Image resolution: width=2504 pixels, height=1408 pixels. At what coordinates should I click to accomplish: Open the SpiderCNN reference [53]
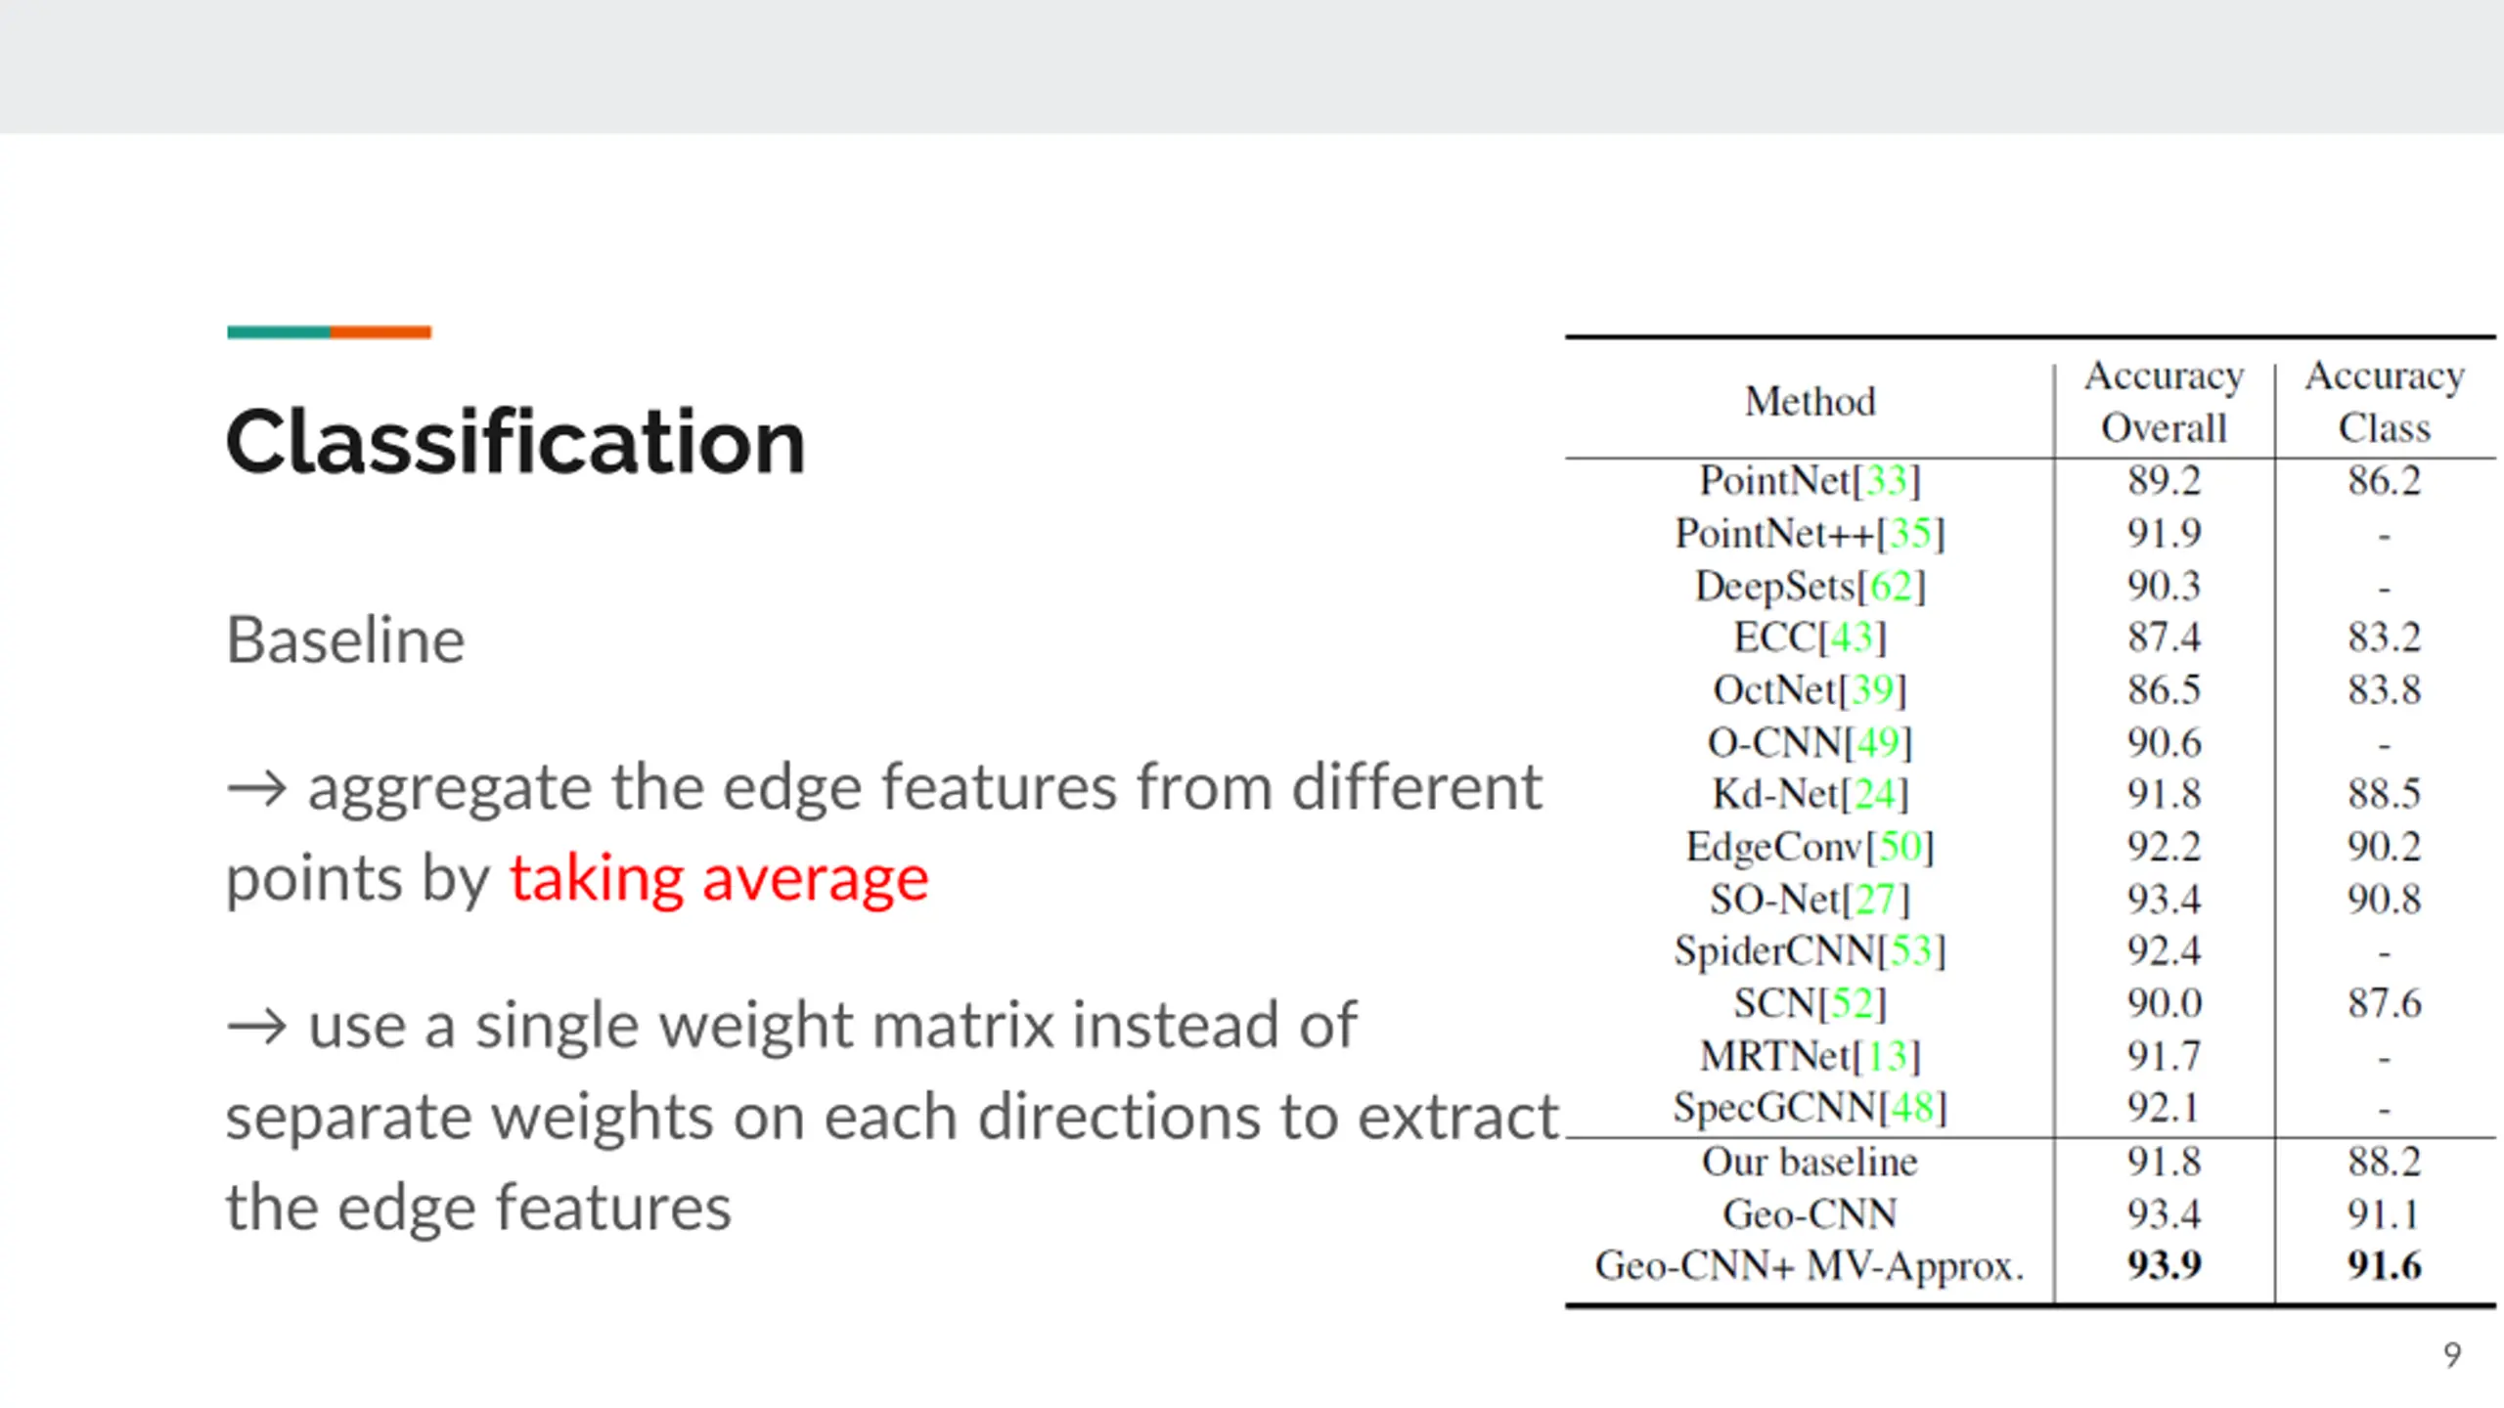click(1911, 950)
